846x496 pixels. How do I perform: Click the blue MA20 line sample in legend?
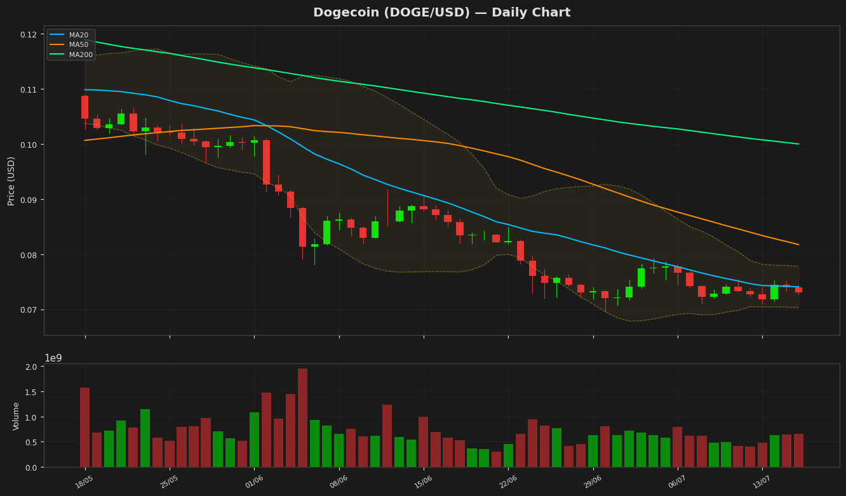(x=58, y=35)
